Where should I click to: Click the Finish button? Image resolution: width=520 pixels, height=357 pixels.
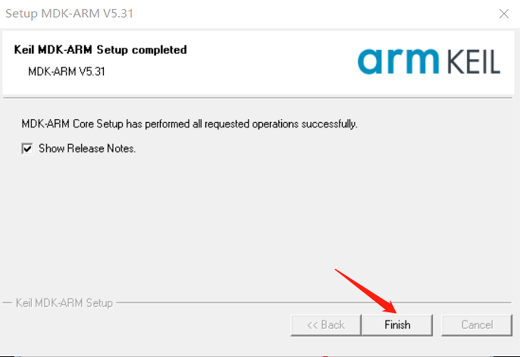point(397,325)
